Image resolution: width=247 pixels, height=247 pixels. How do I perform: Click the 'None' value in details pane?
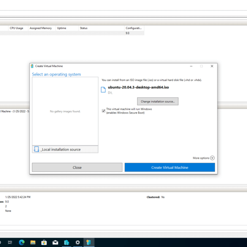coord(8,211)
